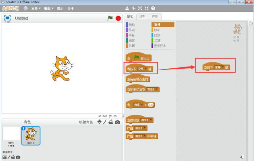Viewport: 254px width, 161px height.
Task: Select the Delete scissors tool
Action: [134, 8]
